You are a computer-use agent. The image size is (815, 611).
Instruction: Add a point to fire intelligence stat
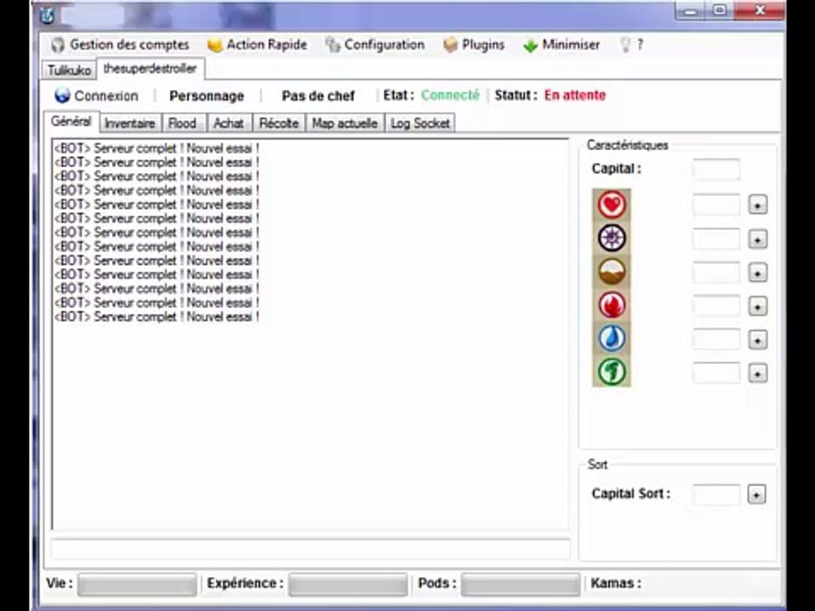tap(757, 306)
